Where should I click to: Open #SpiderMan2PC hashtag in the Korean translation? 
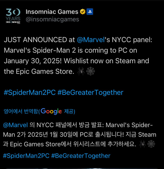(x=26, y=156)
